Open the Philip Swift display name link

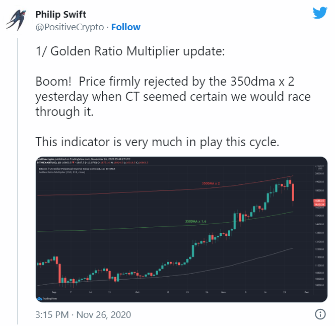[60, 14]
